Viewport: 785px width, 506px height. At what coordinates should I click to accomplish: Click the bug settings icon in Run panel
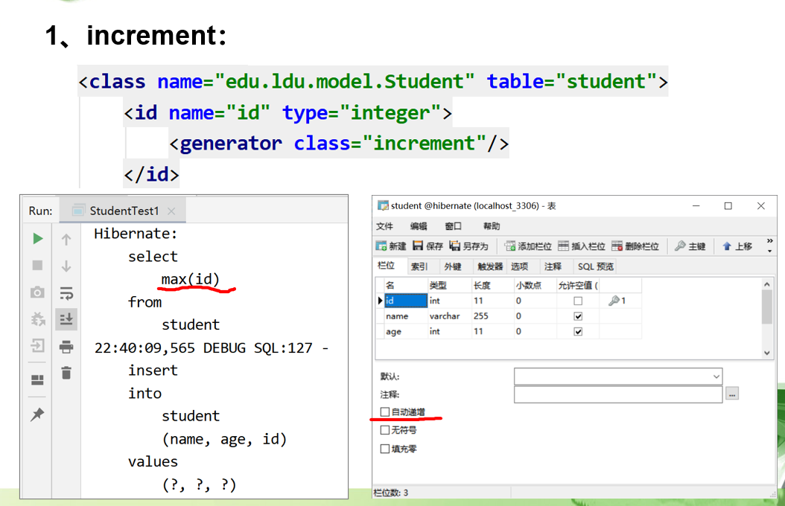37,318
